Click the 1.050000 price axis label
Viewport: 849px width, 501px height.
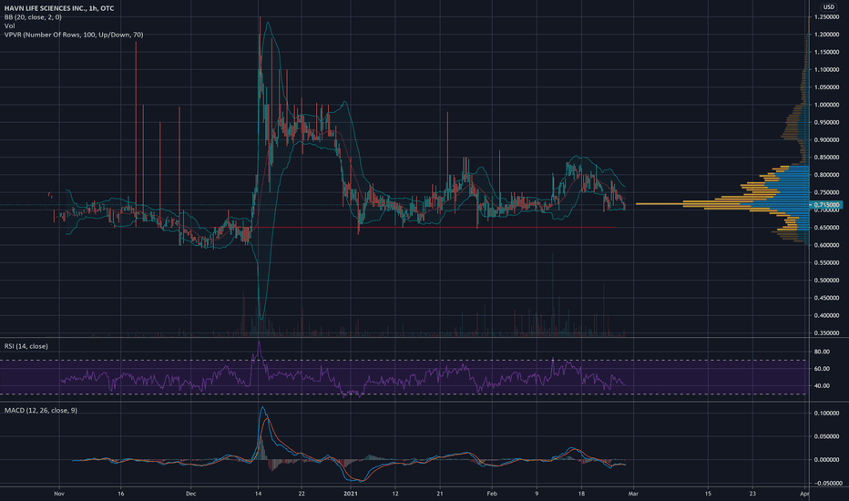(x=826, y=87)
